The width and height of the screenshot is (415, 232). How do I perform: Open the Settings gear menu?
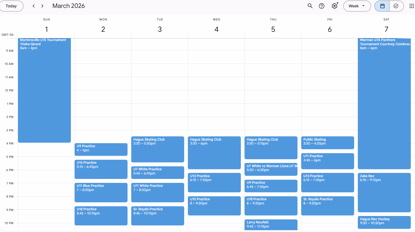[334, 6]
